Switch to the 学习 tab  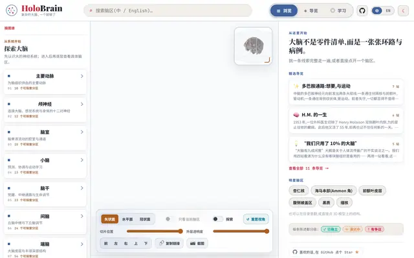pos(338,11)
